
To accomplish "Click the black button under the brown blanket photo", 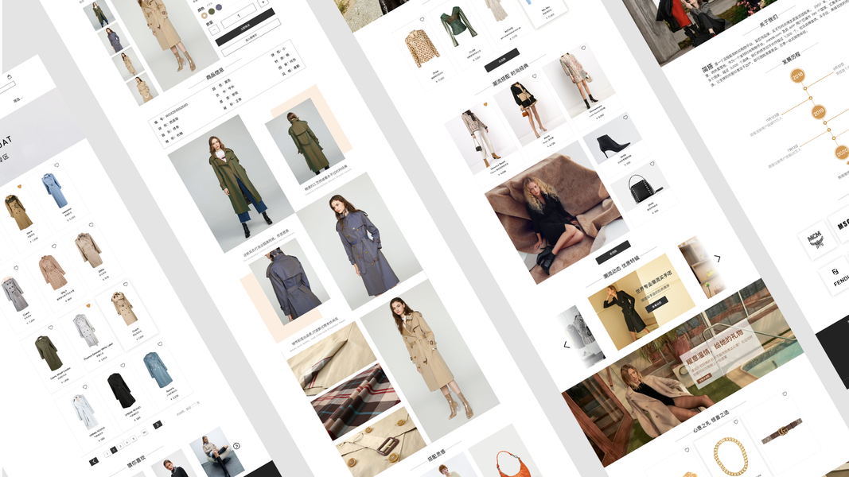I will tap(613, 253).
